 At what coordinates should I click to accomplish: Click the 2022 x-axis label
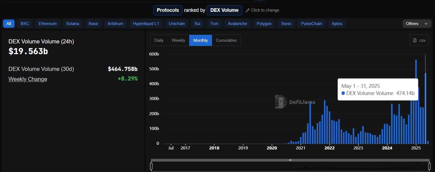click(x=330, y=148)
